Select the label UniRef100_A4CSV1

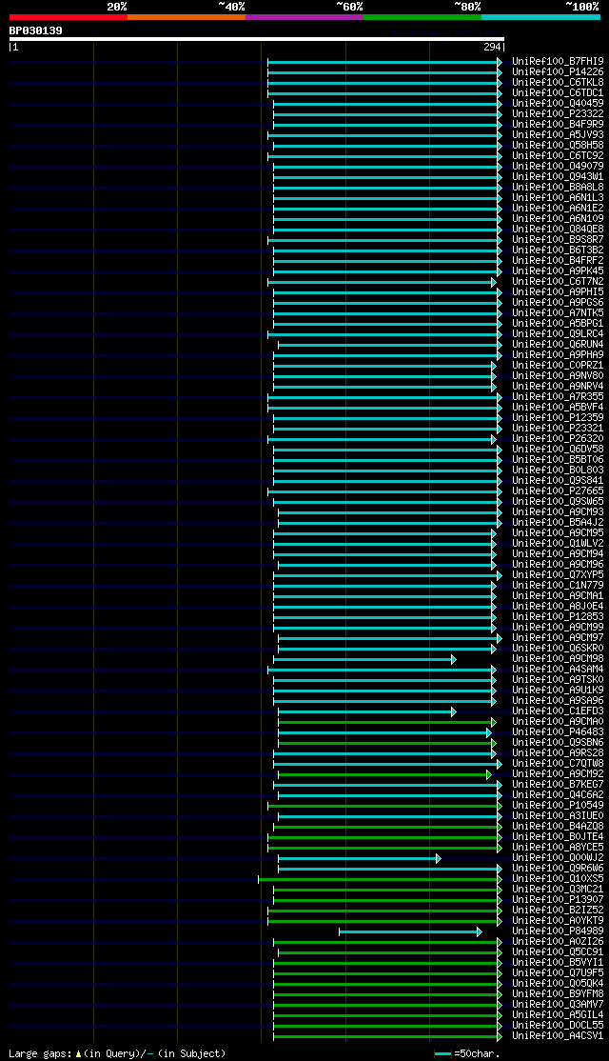558,1036
